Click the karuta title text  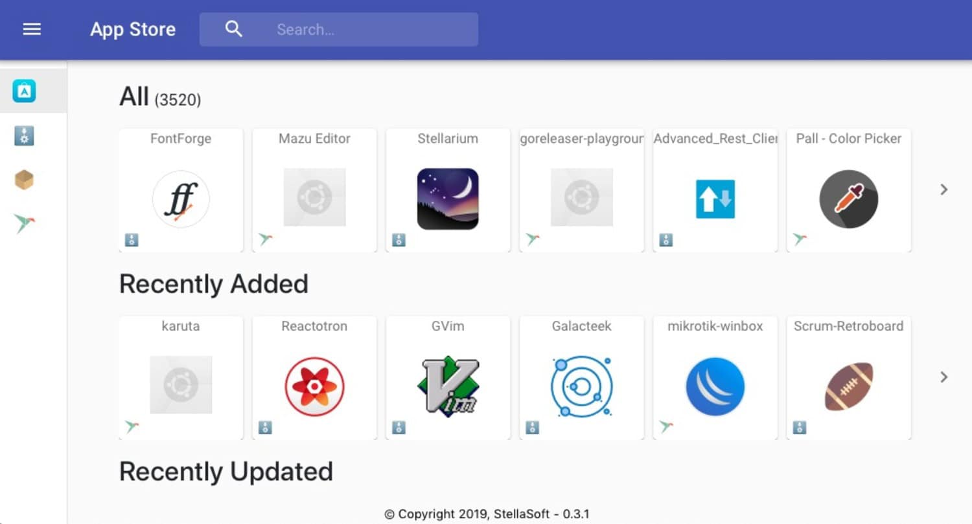[181, 326]
